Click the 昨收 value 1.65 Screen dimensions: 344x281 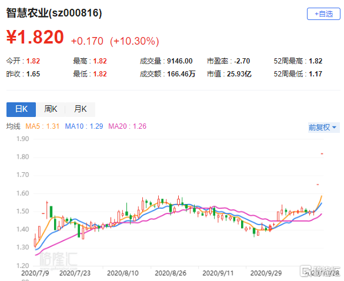[33, 74]
